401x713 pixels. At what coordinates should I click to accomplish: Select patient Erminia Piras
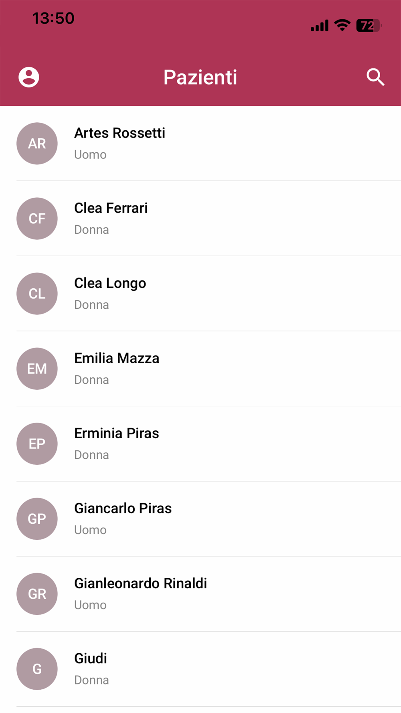tap(117, 433)
